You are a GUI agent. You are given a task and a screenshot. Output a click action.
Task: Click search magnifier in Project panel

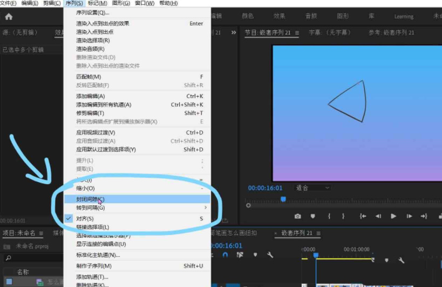pyautogui.click(x=9, y=258)
